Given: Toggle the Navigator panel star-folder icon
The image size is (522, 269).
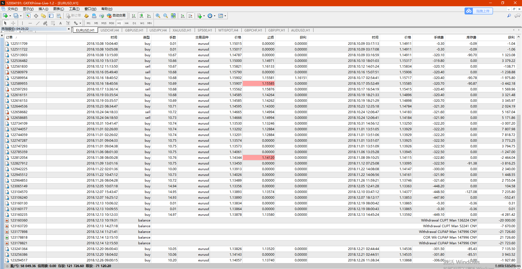Looking at the screenshot, I should pos(43,16).
